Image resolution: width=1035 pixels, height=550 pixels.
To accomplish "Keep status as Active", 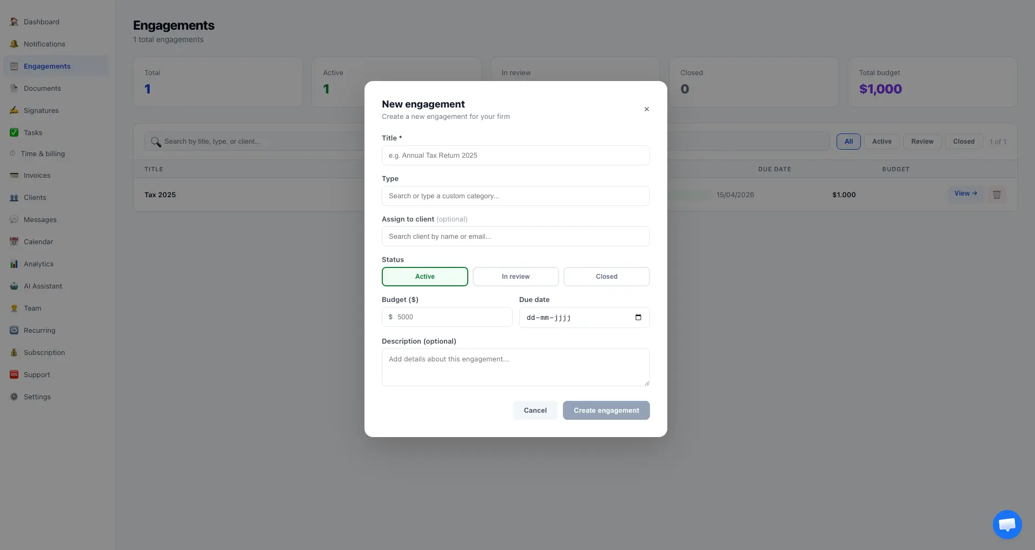I will (424, 276).
